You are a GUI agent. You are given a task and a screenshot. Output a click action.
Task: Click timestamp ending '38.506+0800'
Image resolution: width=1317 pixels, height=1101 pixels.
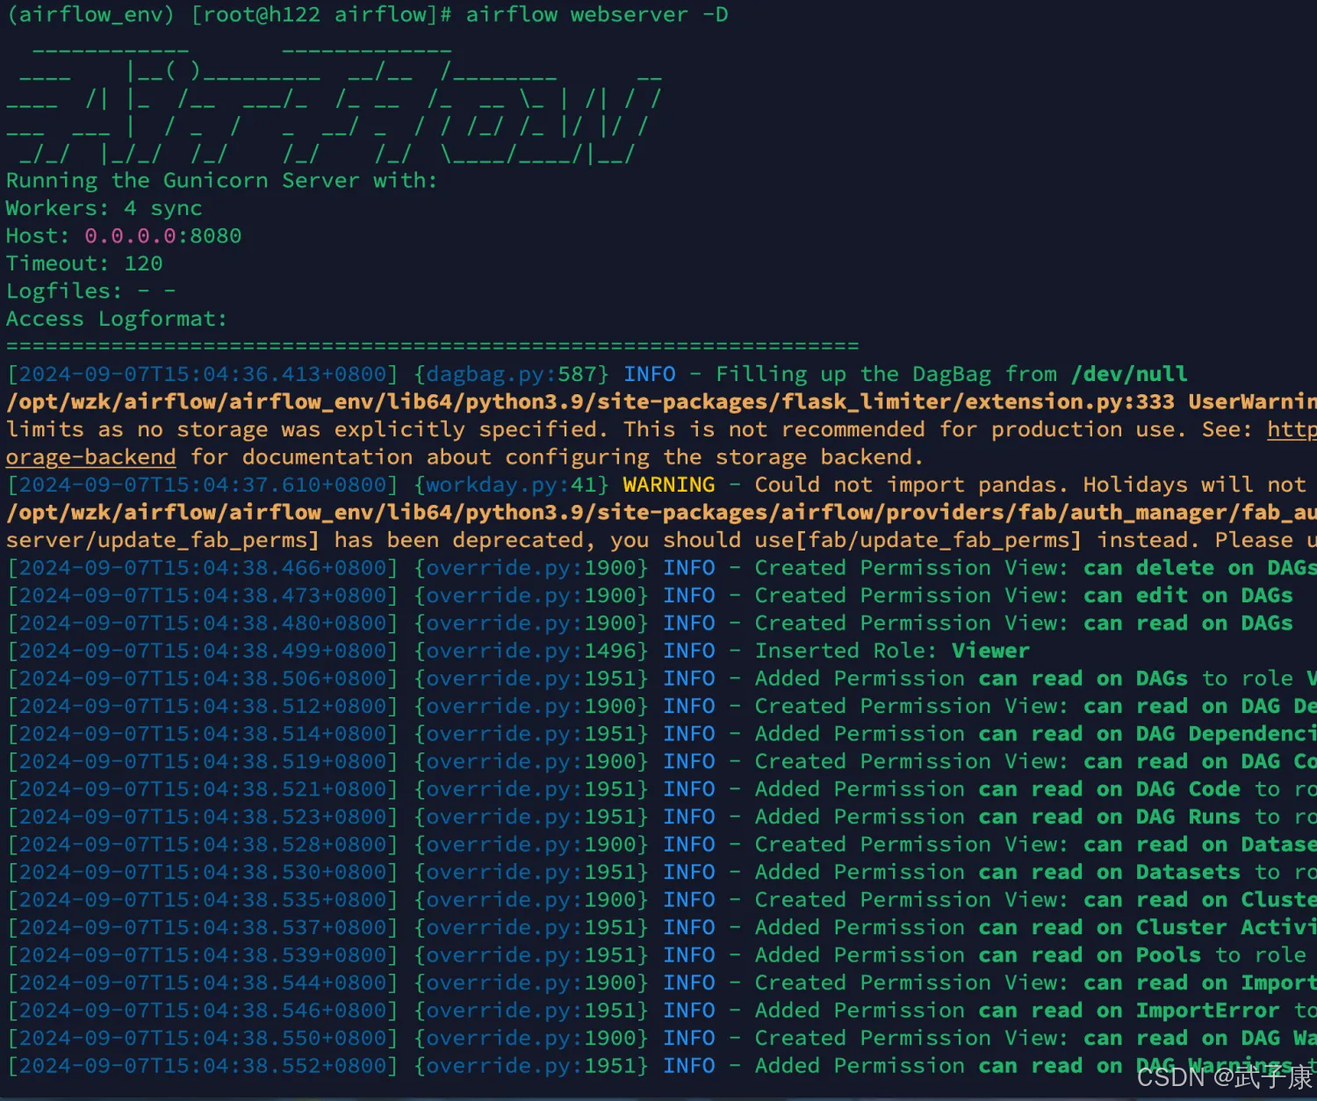point(203,679)
